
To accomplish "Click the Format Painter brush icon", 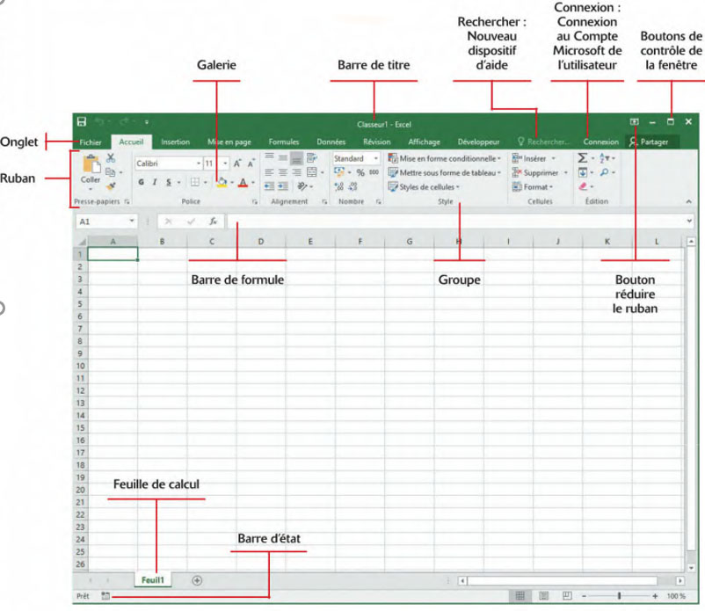I will pos(111,186).
